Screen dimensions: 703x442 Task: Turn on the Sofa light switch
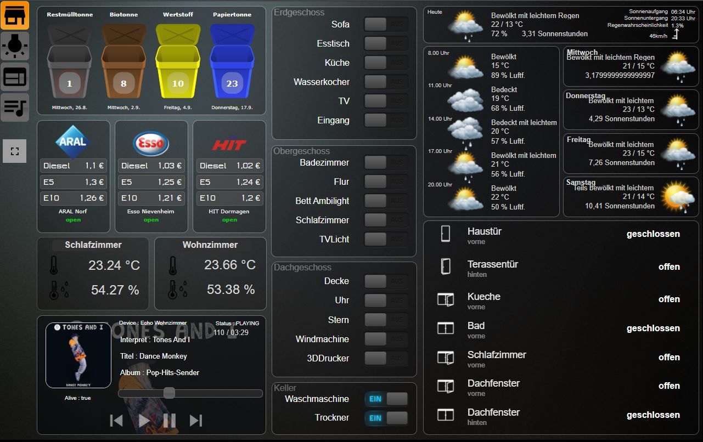point(386,24)
